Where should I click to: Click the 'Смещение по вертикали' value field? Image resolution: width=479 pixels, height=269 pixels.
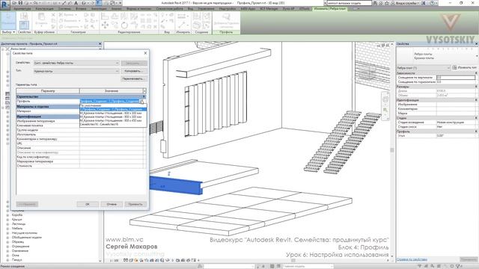coord(456,78)
